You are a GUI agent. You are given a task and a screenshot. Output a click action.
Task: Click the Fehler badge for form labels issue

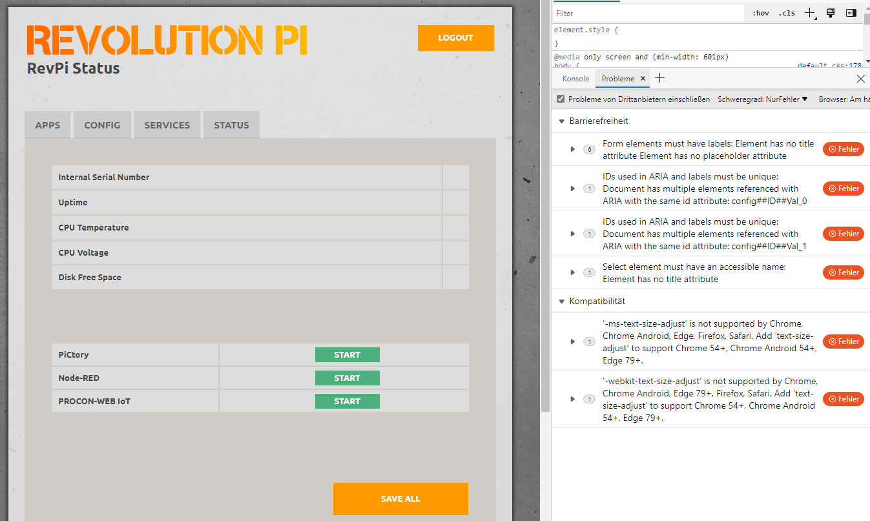pos(844,149)
